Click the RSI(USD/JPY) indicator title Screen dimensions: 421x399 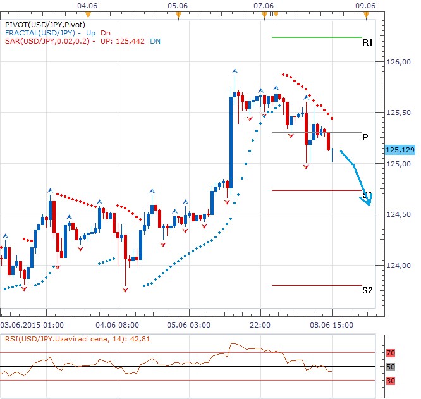click(x=63, y=339)
